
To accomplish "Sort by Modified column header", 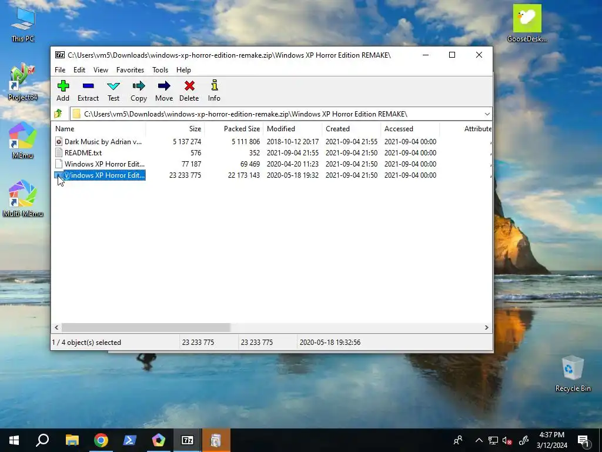I will click(x=293, y=129).
